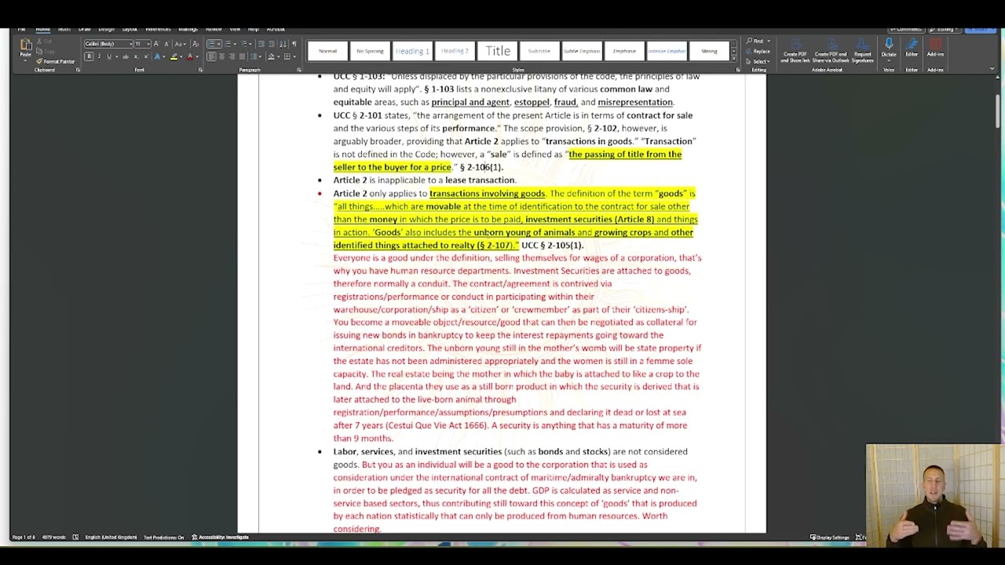
Task: Increase font size with grow icon
Action: [x=156, y=44]
